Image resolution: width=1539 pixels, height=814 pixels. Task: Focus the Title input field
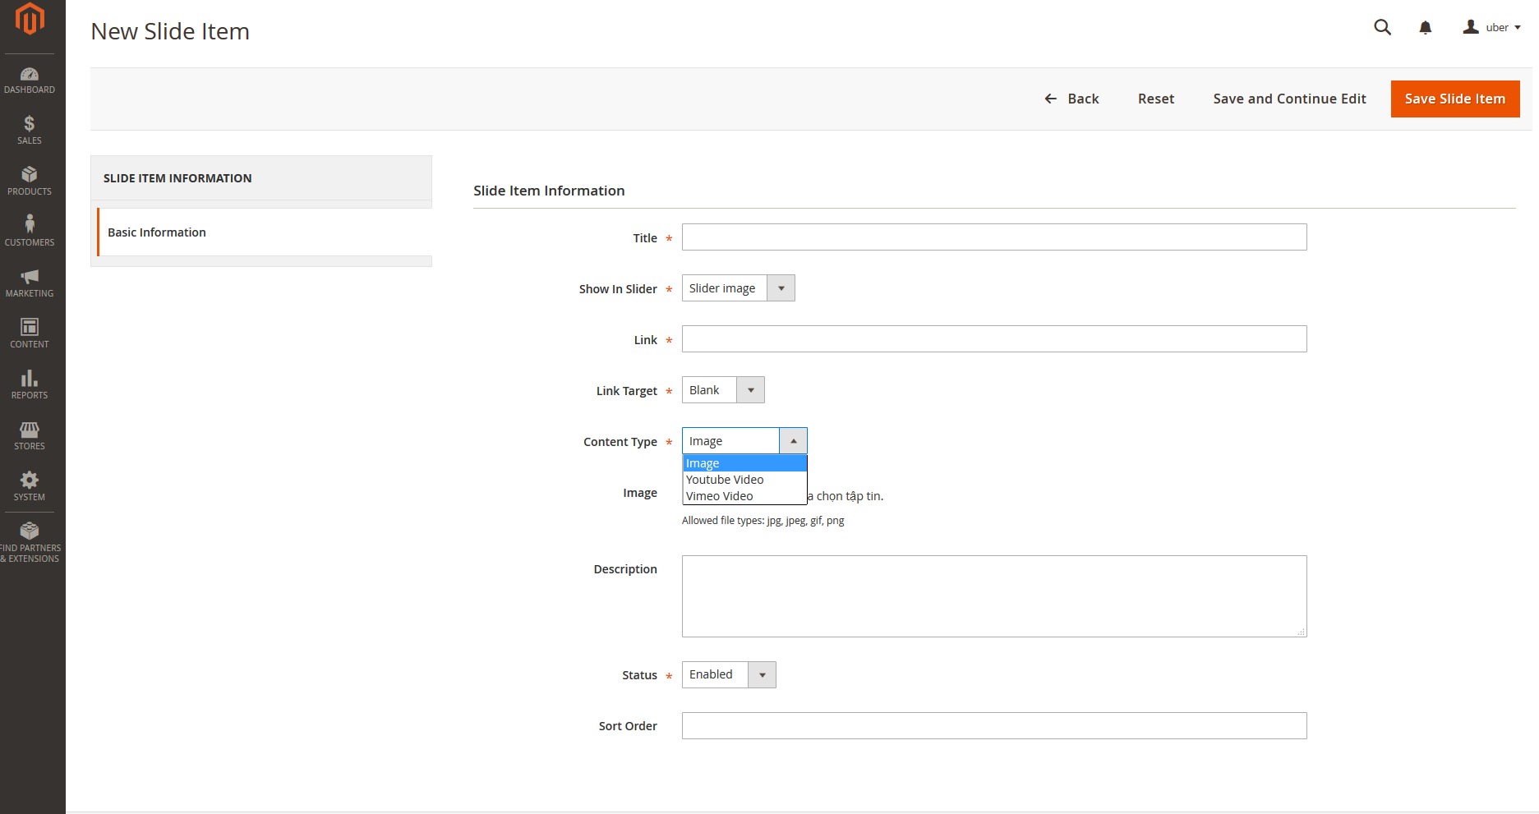click(x=994, y=237)
